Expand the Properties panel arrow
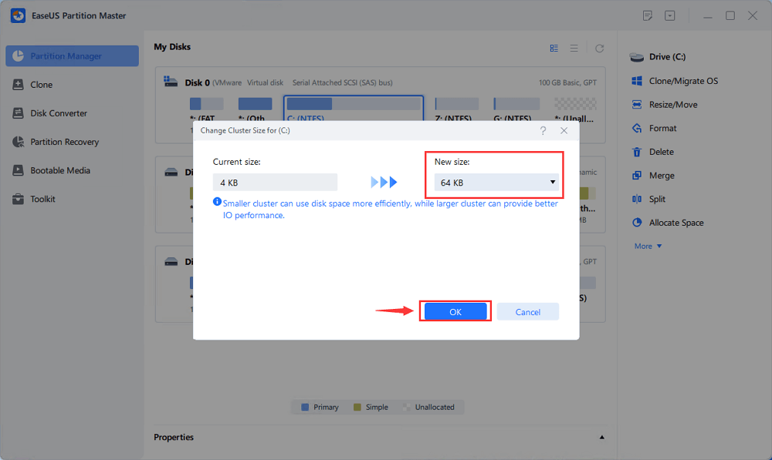 point(601,437)
